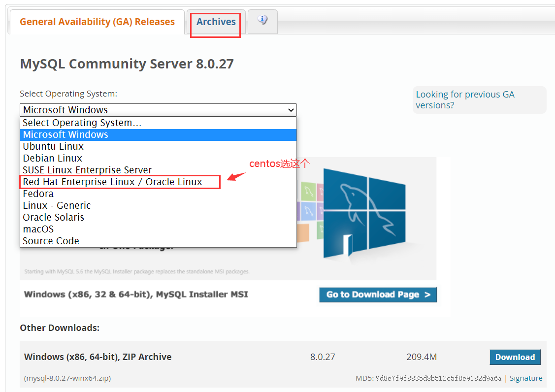Choose 'Select Operating System…' option
The image size is (555, 392).
[158, 123]
